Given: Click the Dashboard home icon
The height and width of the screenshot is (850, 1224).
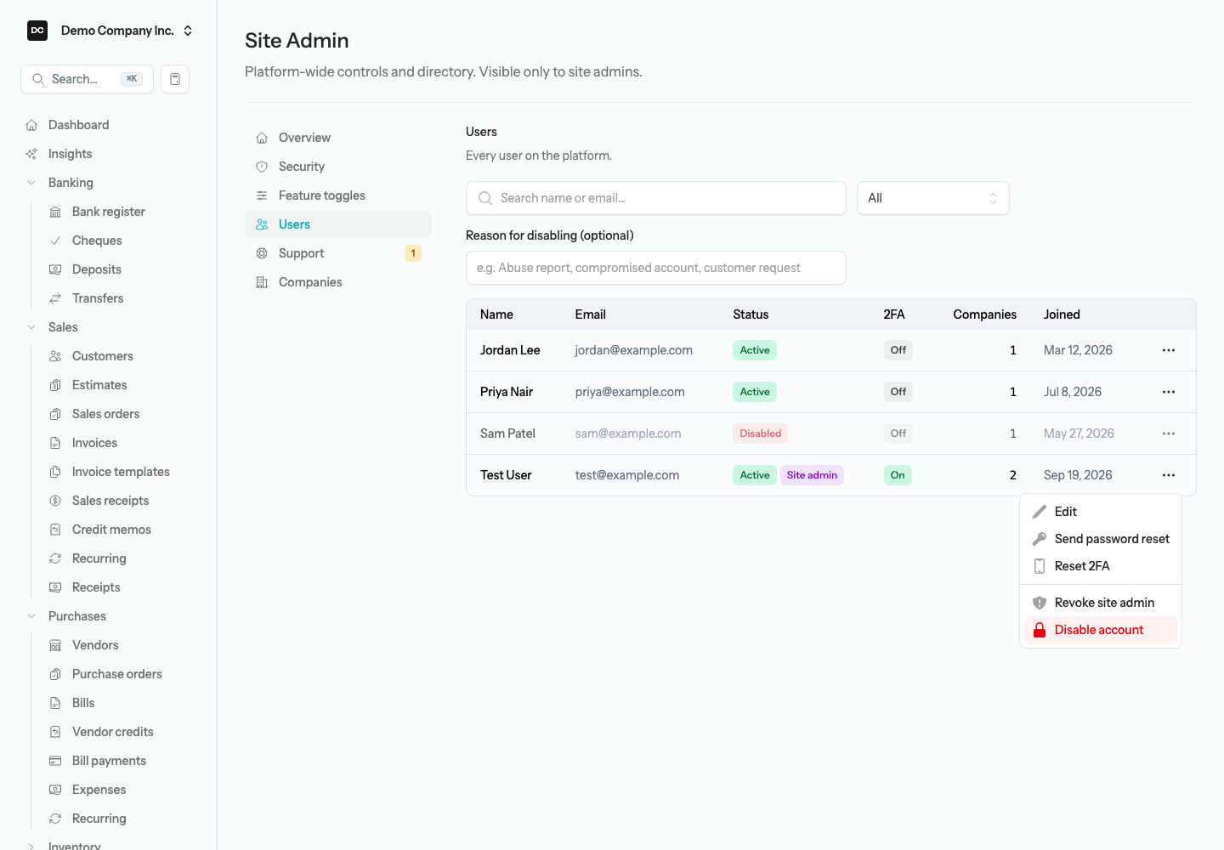Looking at the screenshot, I should (x=31, y=125).
